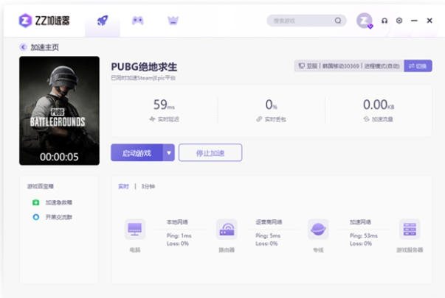This screenshot has width=445, height=298.
Task: Click the planet dedicated line icon
Action: [x=318, y=230]
